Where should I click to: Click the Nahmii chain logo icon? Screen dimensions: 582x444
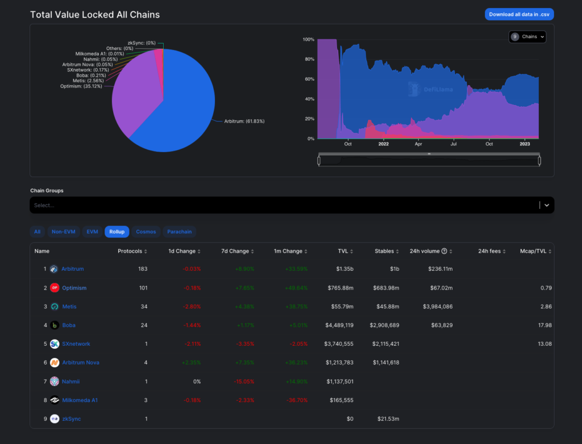(55, 382)
